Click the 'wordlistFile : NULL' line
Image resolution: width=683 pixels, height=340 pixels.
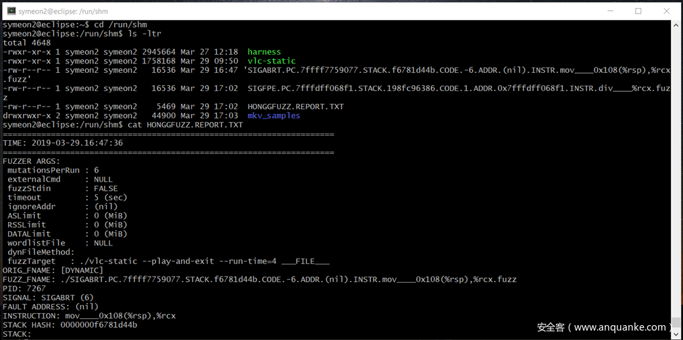pyautogui.click(x=60, y=243)
